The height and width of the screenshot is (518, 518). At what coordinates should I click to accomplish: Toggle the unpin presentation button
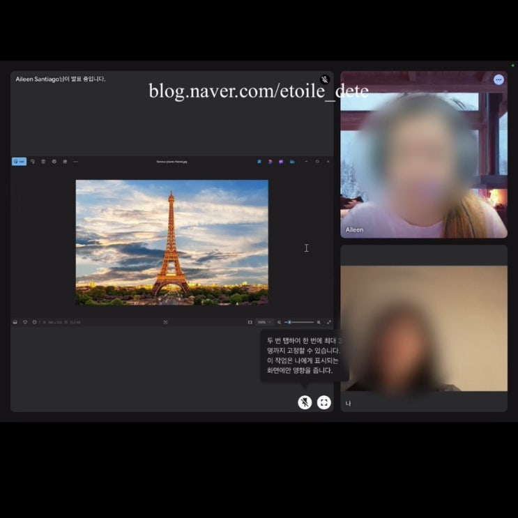305,402
